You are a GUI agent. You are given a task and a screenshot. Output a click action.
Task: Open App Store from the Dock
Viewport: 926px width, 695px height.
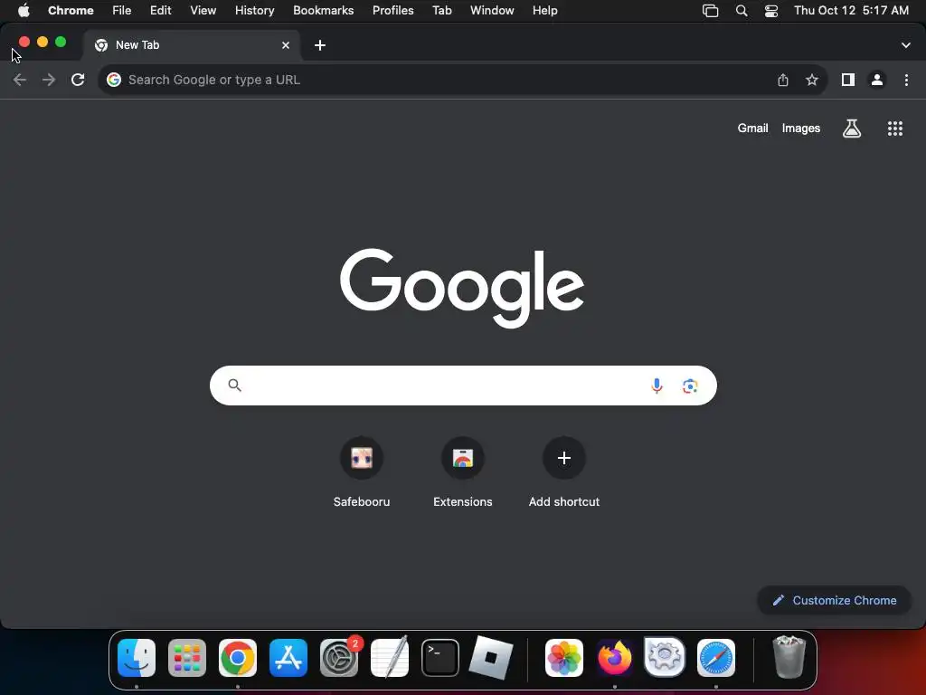coord(288,658)
